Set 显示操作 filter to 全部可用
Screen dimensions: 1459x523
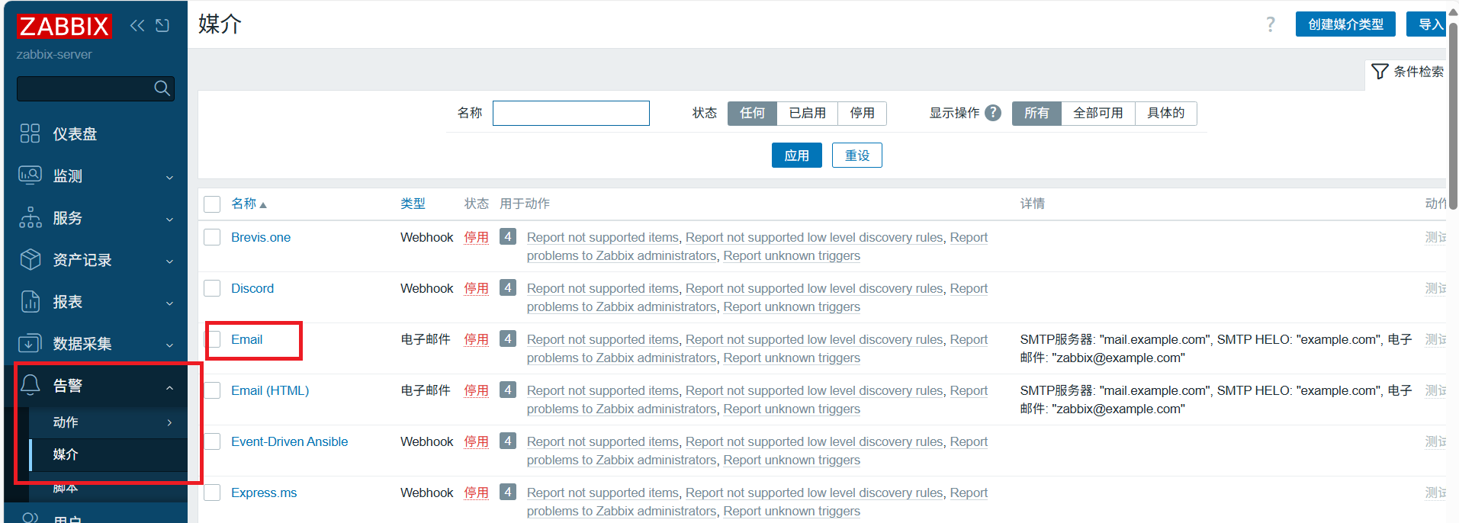click(x=1097, y=113)
